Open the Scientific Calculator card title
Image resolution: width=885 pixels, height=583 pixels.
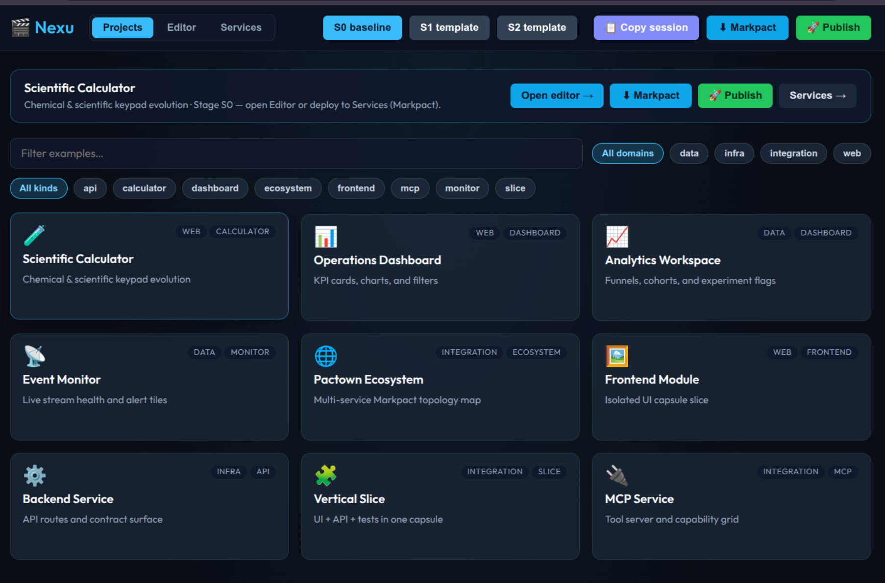[x=78, y=259]
